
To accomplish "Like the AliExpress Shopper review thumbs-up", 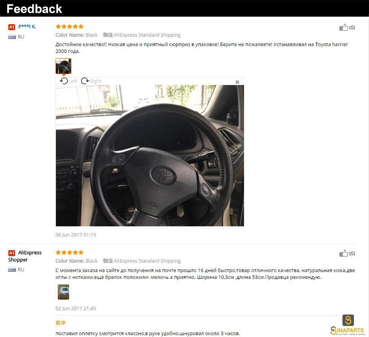I will [347, 253].
